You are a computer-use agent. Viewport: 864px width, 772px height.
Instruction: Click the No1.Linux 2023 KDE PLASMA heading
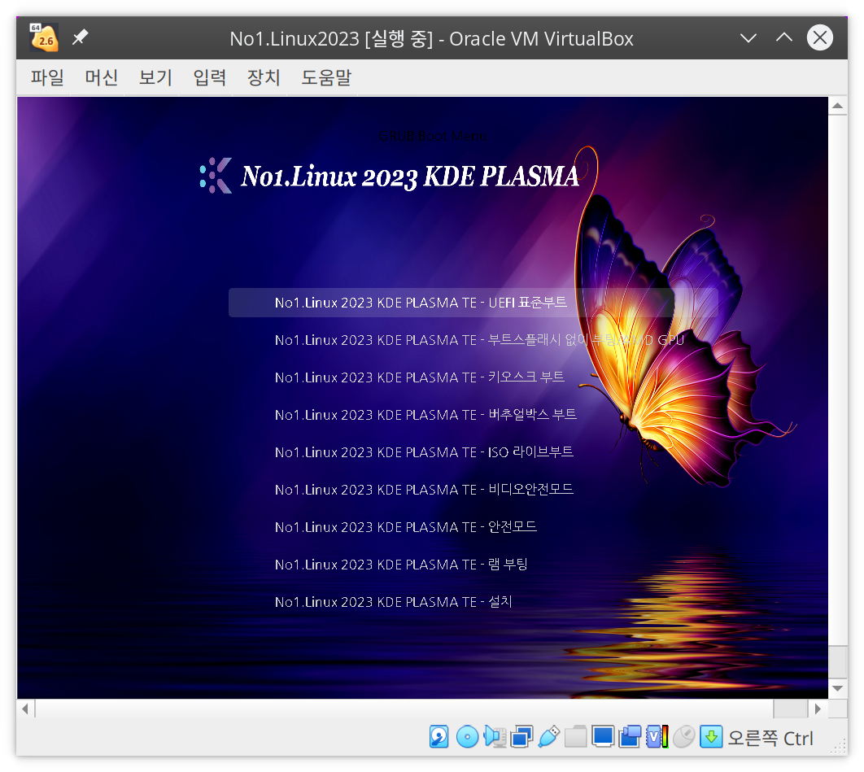pos(410,177)
